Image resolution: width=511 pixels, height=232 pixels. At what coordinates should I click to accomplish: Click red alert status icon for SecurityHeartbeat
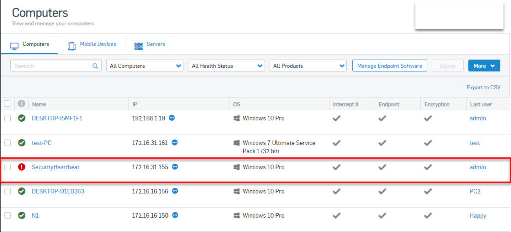coord(22,167)
